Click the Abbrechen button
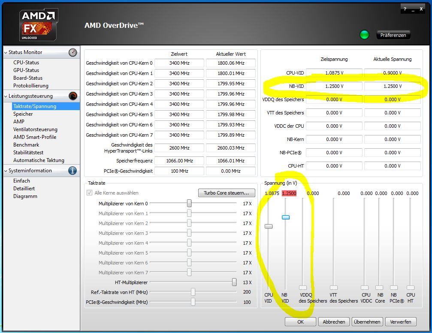 [x=334, y=322]
